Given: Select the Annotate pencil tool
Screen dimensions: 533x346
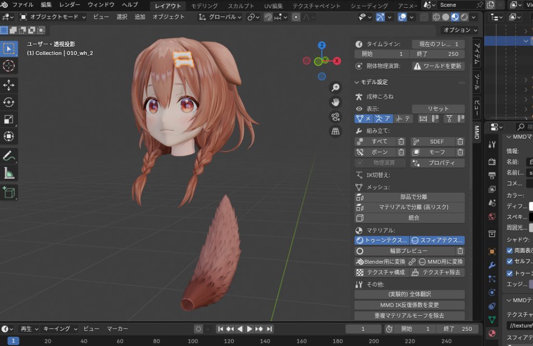Looking at the screenshot, I should point(9,155).
